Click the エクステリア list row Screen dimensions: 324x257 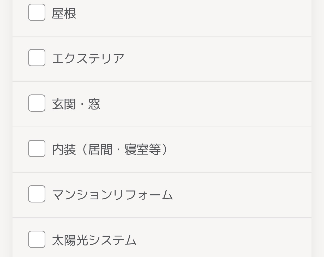(162, 58)
